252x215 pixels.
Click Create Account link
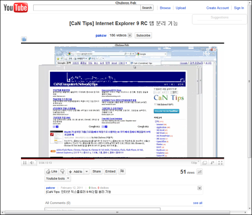click(x=218, y=8)
